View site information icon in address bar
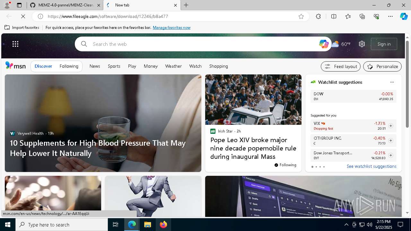411x231 pixels. click(40, 16)
